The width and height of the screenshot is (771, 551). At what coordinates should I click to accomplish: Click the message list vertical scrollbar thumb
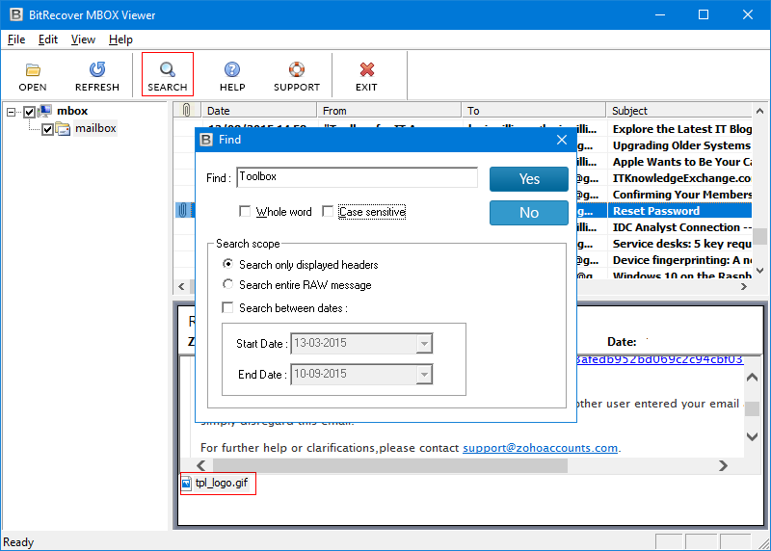point(759,235)
